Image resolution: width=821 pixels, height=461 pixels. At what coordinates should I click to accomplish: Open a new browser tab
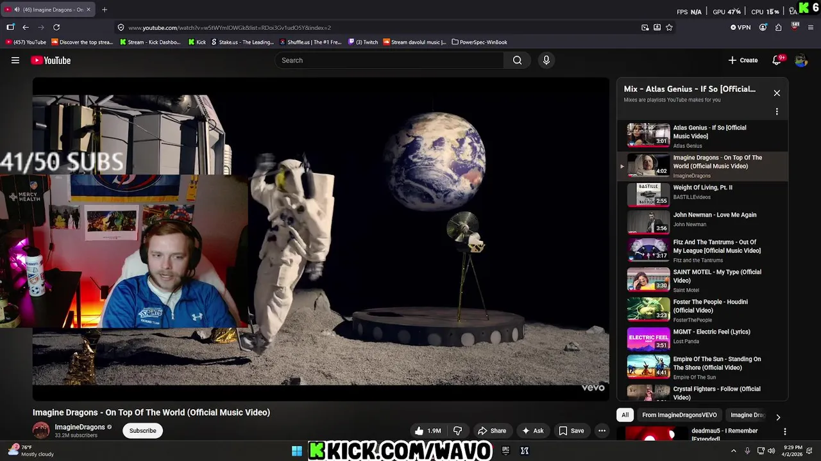click(105, 10)
